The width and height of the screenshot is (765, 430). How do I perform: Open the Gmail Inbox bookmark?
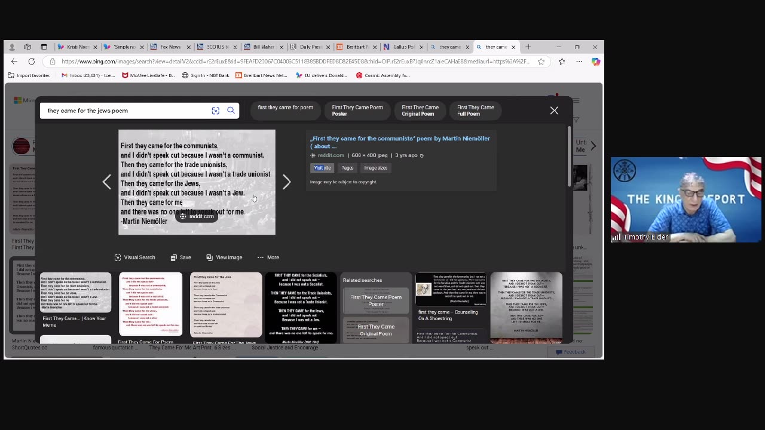coord(88,75)
